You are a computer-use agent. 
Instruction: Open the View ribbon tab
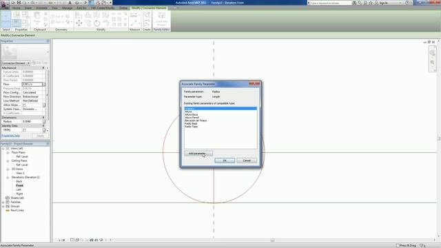coord(54,8)
